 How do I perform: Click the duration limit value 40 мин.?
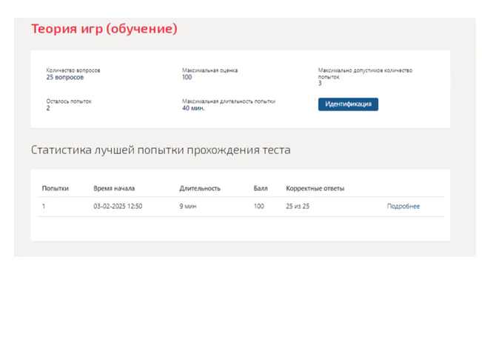(x=193, y=108)
